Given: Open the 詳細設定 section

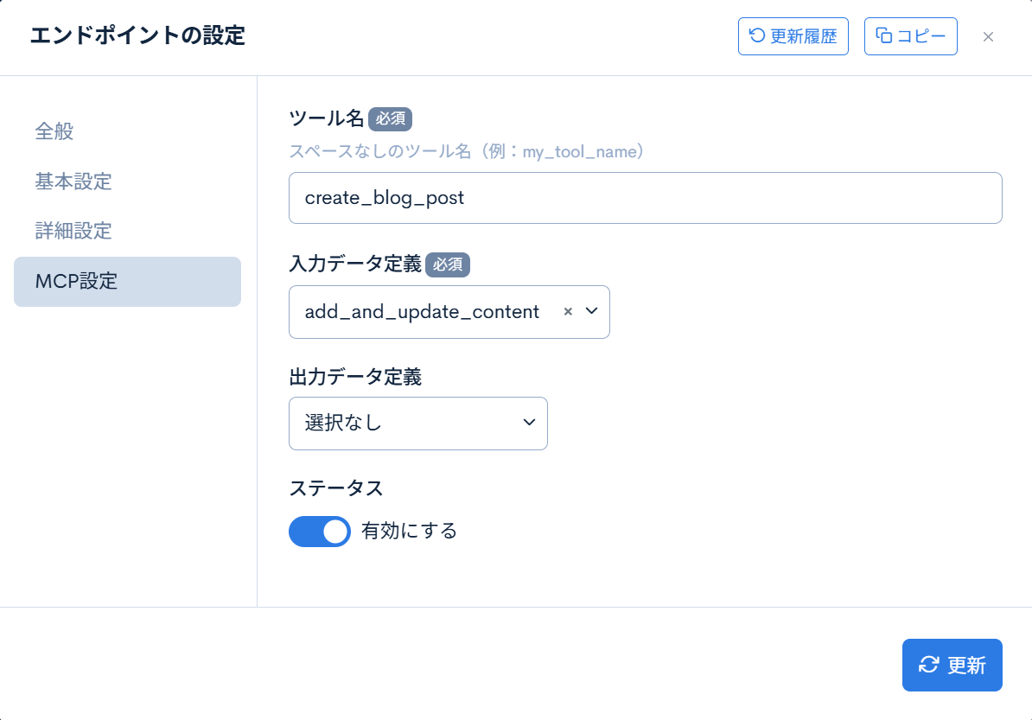Looking at the screenshot, I should pos(73,231).
